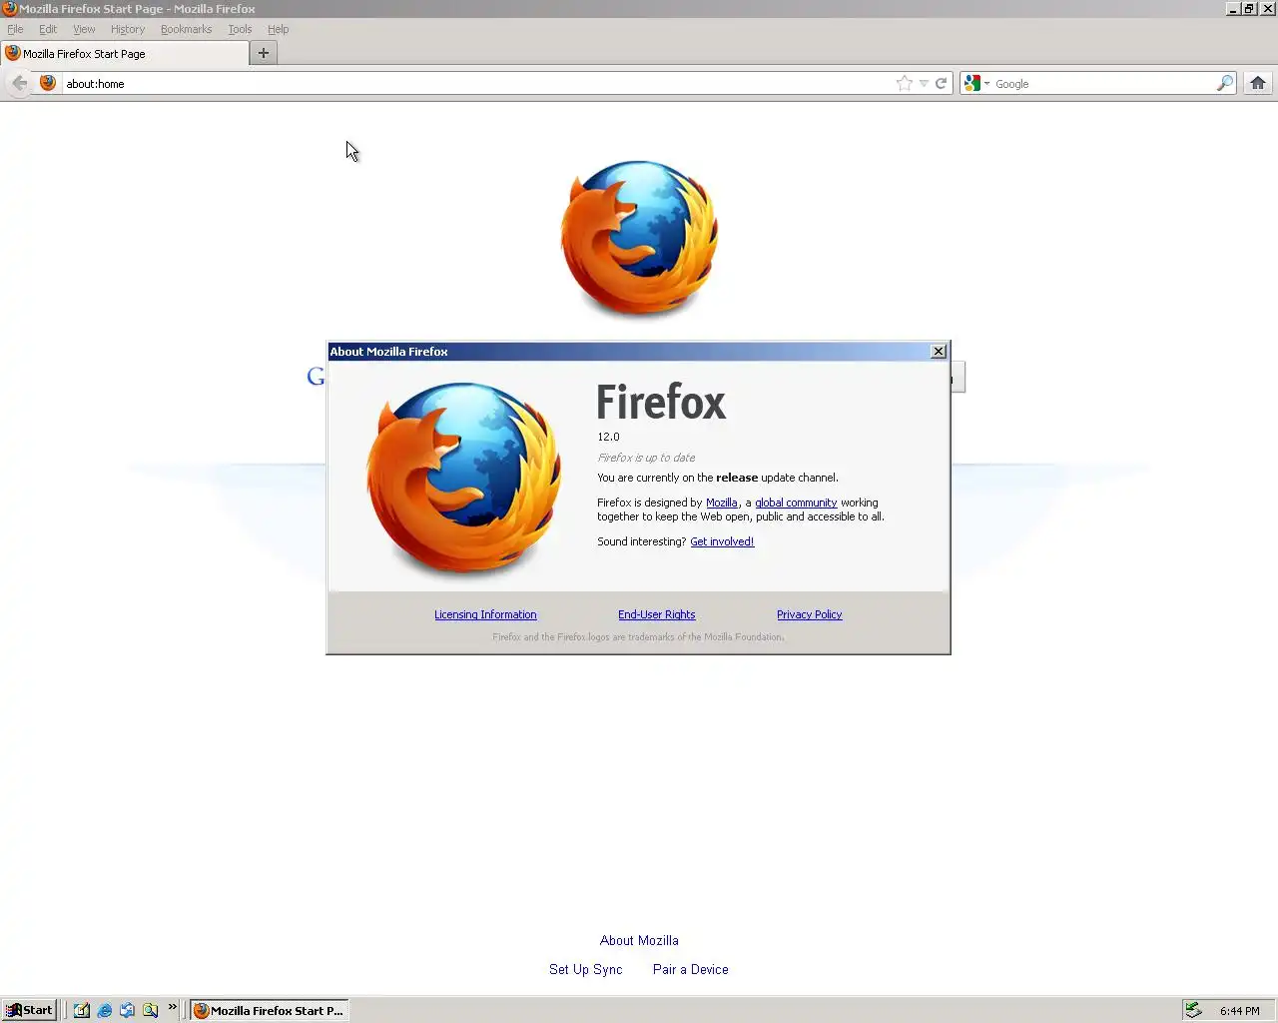Follow the Mozilla link in About dialog

(722, 503)
